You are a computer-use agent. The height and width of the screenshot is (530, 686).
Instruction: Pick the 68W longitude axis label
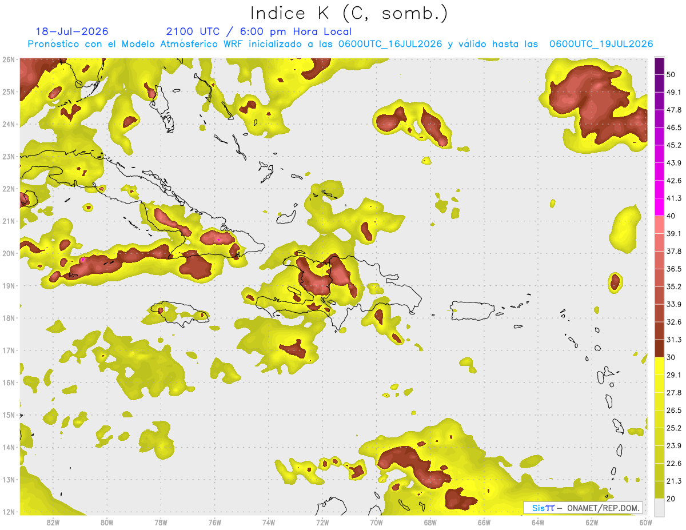[x=430, y=522]
